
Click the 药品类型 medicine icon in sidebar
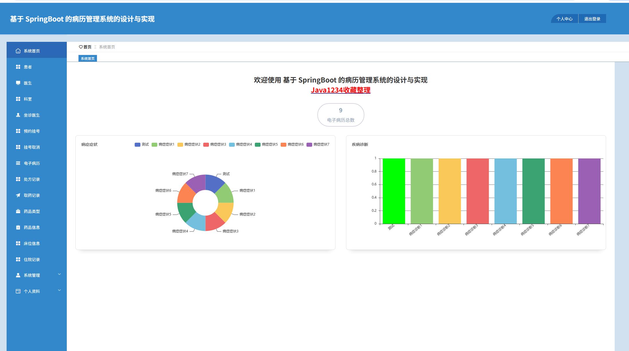coord(17,211)
